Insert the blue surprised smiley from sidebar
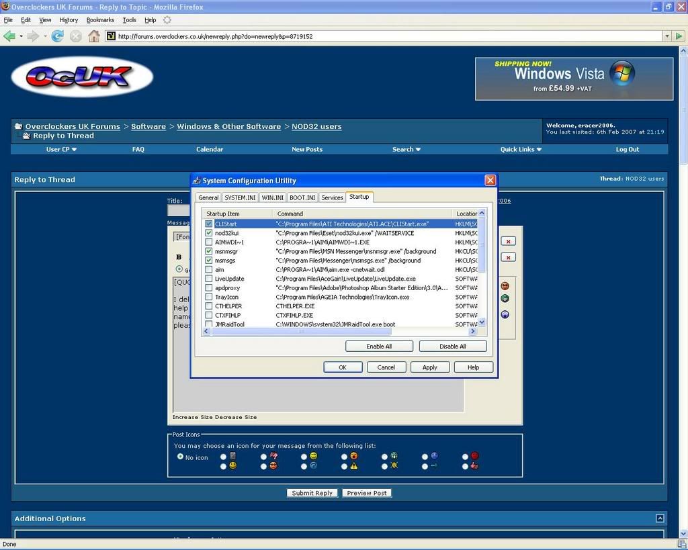Image resolution: width=688 pixels, height=550 pixels. coord(505,314)
